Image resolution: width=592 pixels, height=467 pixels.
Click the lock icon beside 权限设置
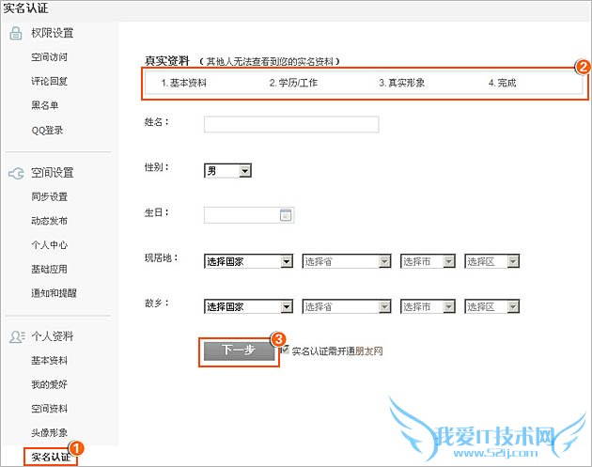point(15,33)
